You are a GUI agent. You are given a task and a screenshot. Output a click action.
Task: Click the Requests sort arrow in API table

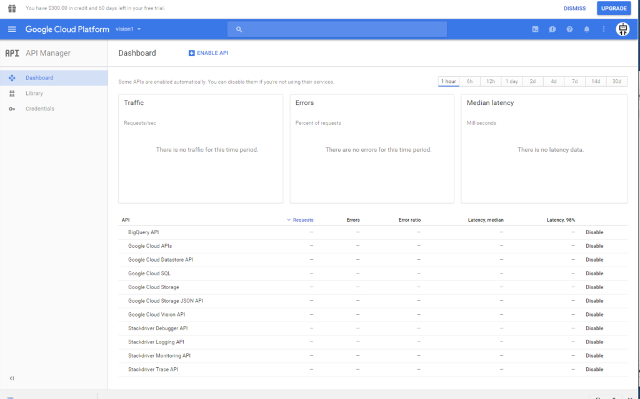point(287,220)
